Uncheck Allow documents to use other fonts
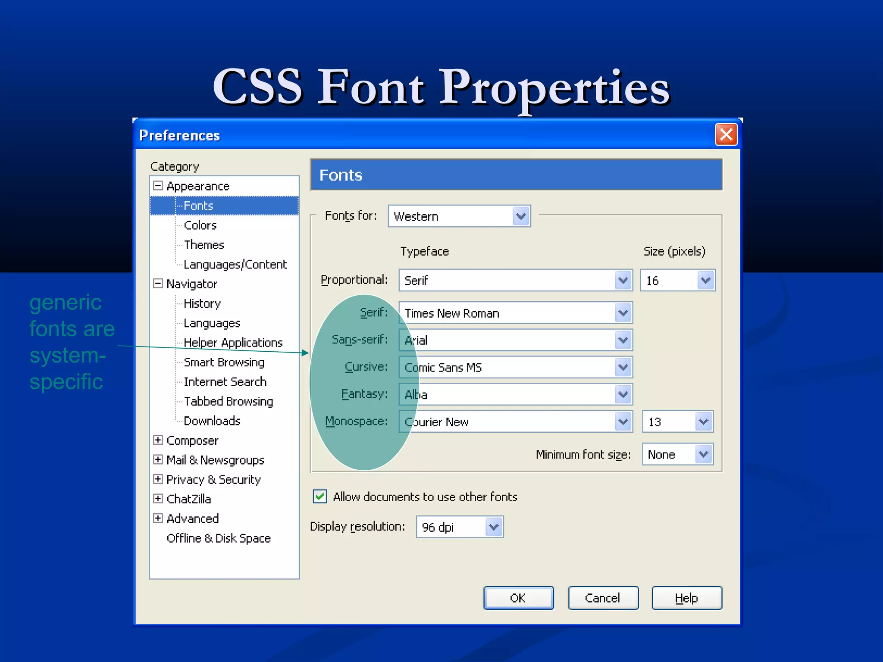The image size is (883, 662). 320,496
